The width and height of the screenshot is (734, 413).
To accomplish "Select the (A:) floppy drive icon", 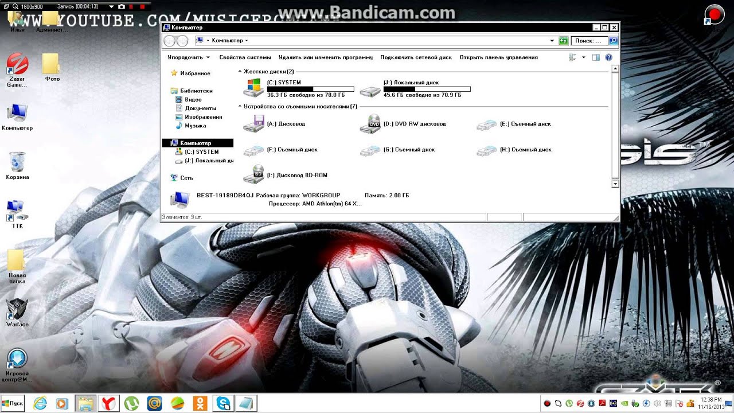I will (253, 123).
